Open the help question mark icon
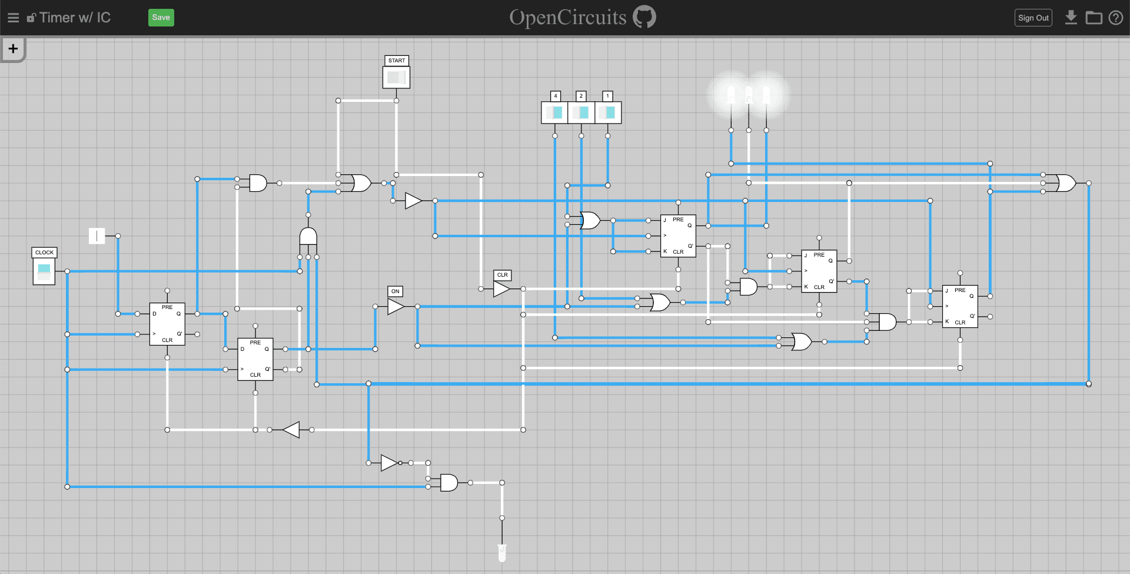Screen dimensions: 1130x574 pos(1115,18)
